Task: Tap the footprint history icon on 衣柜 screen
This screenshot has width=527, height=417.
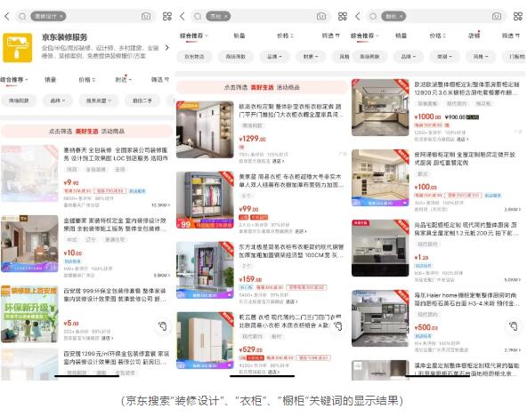Action: 338,325
